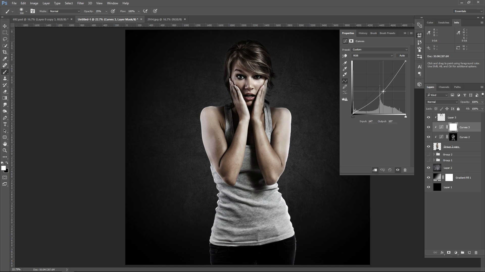Viewport: 485px width, 272px height.
Task: Select the Layer 1 black thumbnail
Action: coord(437,187)
